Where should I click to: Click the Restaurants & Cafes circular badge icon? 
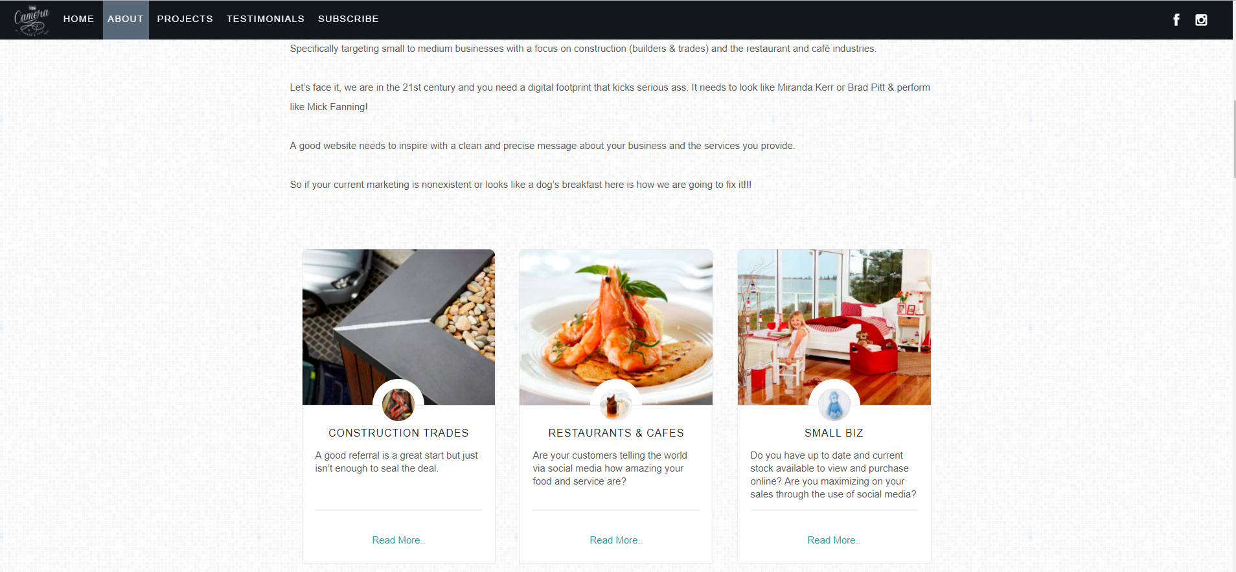(x=615, y=405)
